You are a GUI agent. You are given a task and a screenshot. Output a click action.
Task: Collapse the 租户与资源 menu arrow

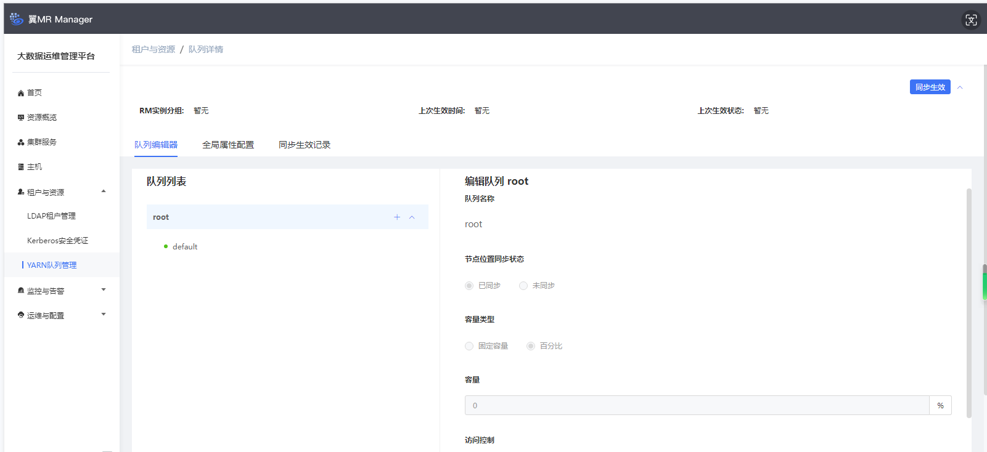pyautogui.click(x=104, y=191)
